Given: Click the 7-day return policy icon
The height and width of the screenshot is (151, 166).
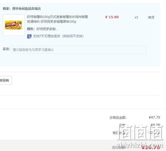Looking at the screenshot, I should [29, 36].
